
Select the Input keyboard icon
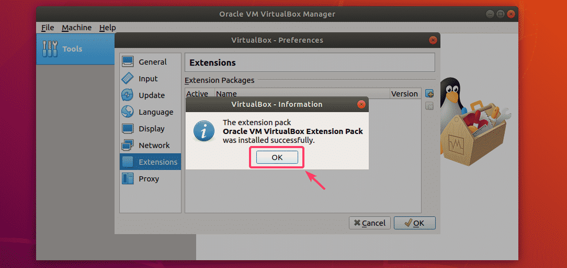point(128,79)
